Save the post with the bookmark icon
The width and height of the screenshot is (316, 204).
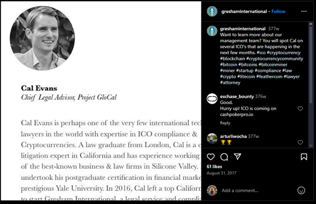(x=304, y=157)
